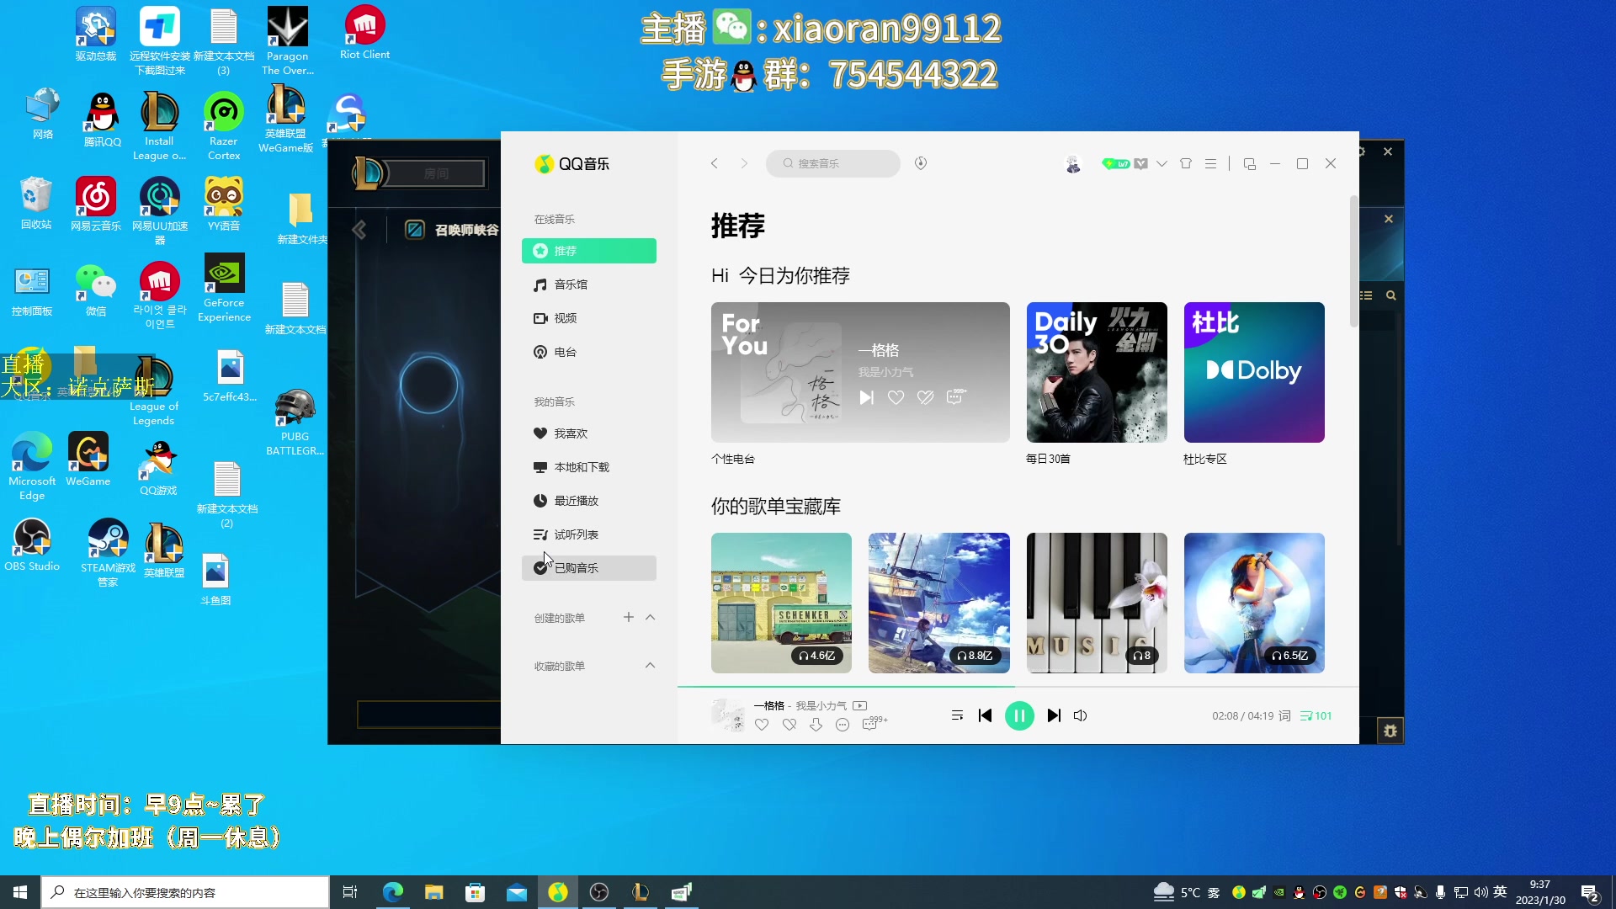Open the 网易云音乐 desktop shortcut
The height and width of the screenshot is (909, 1616).
click(96, 204)
